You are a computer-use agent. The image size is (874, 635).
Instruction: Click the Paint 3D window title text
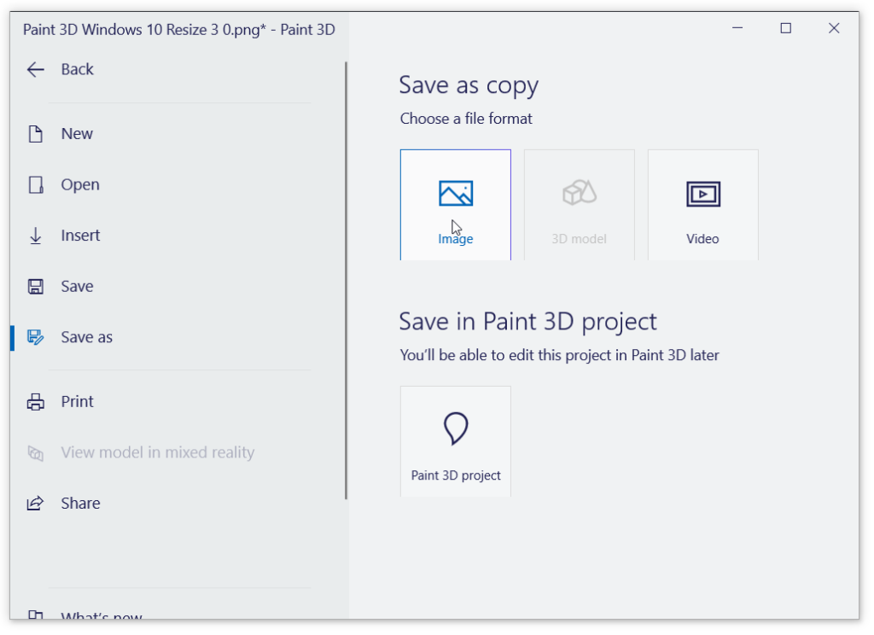click(178, 30)
